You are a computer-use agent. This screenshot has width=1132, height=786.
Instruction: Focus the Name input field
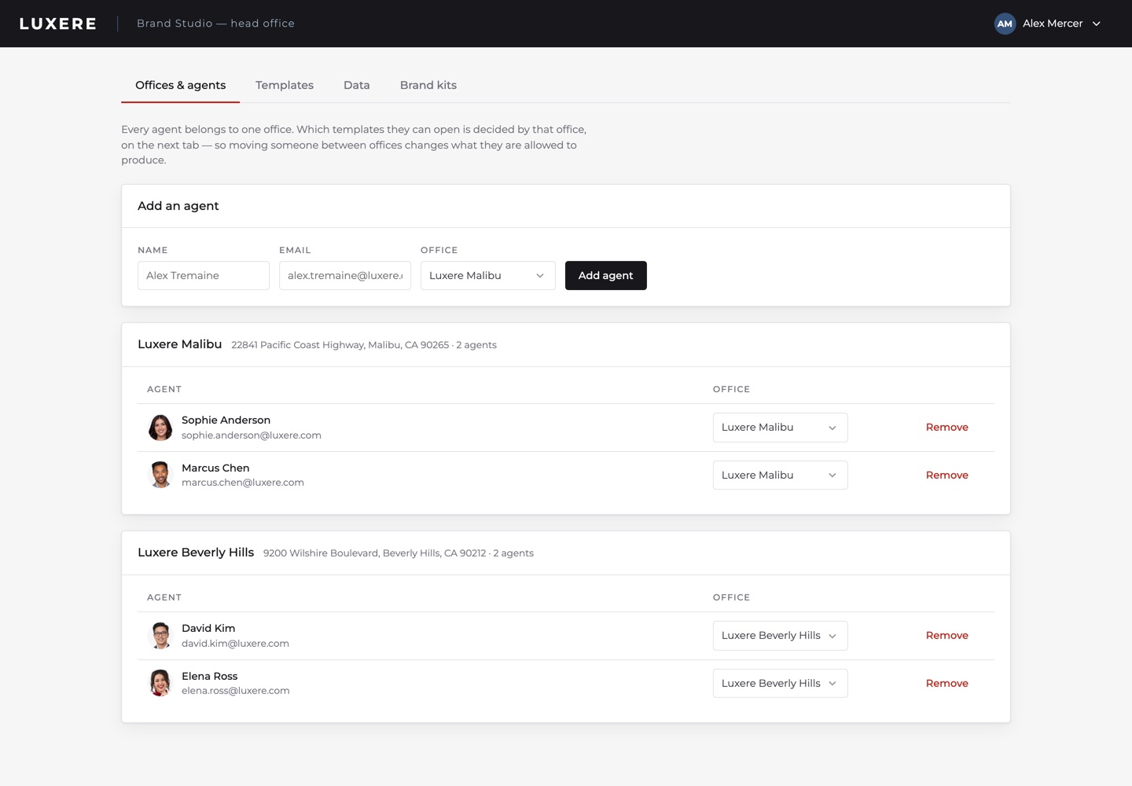pyautogui.click(x=204, y=276)
